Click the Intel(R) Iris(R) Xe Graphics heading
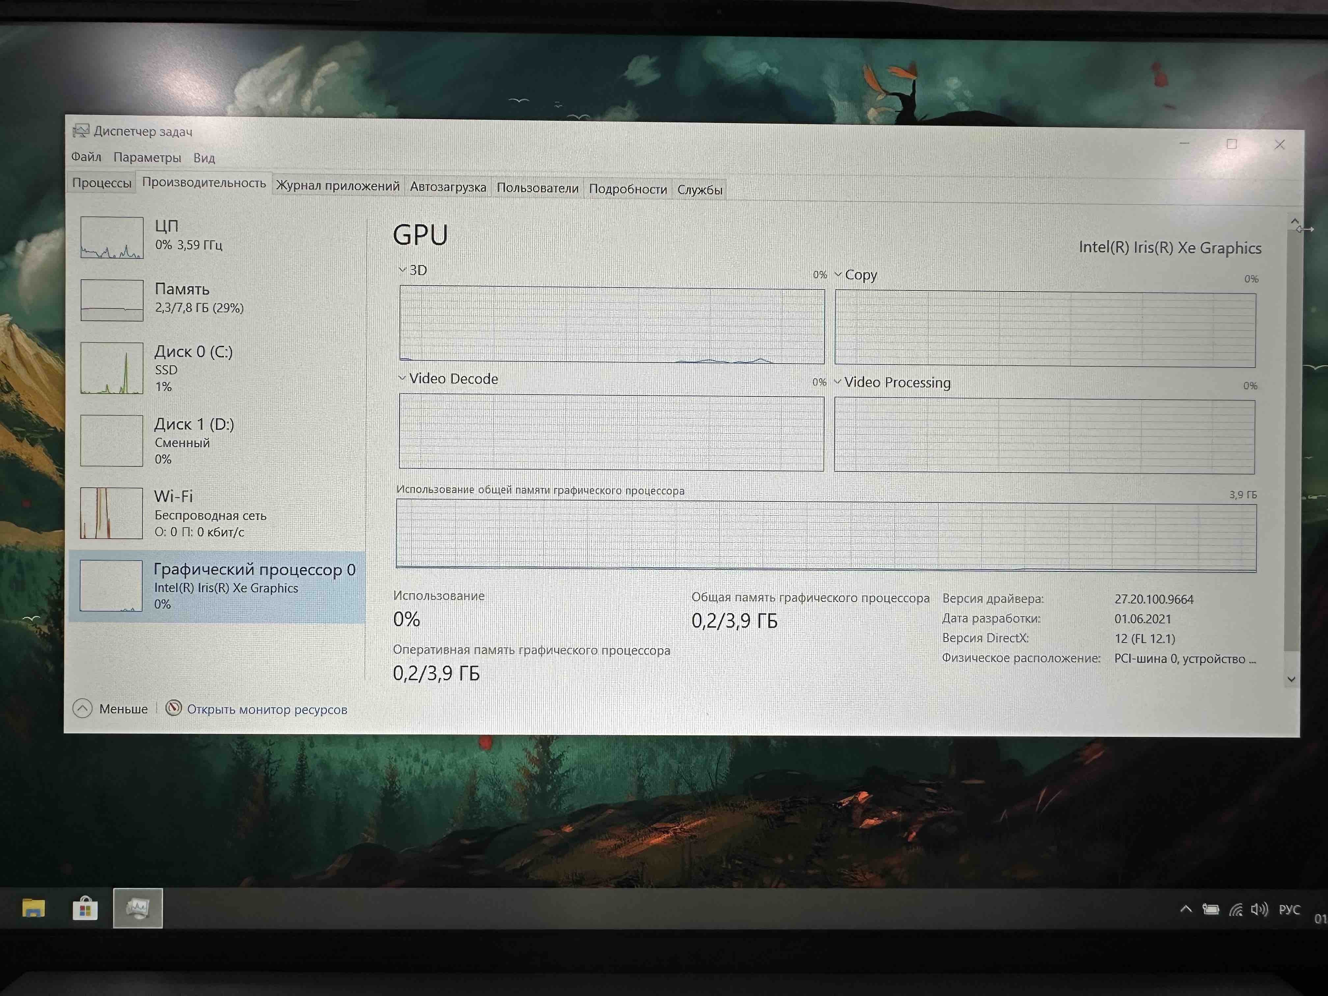 click(1170, 248)
